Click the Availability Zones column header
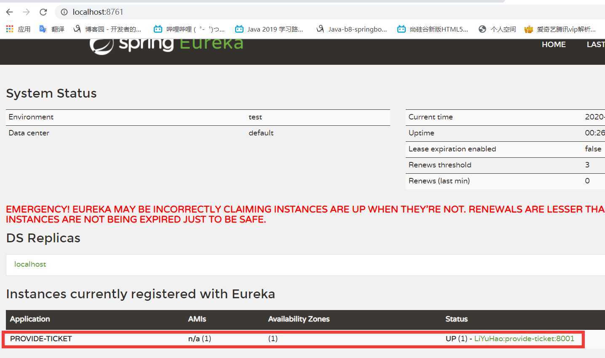Viewport: 605px width, 358px height. [299, 319]
